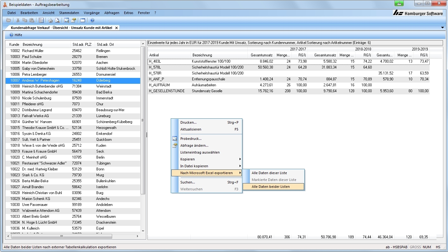Click the blue help toolbar icon
The width and height of the screenshot is (448, 252).
pyautogui.click(x=92, y=20)
